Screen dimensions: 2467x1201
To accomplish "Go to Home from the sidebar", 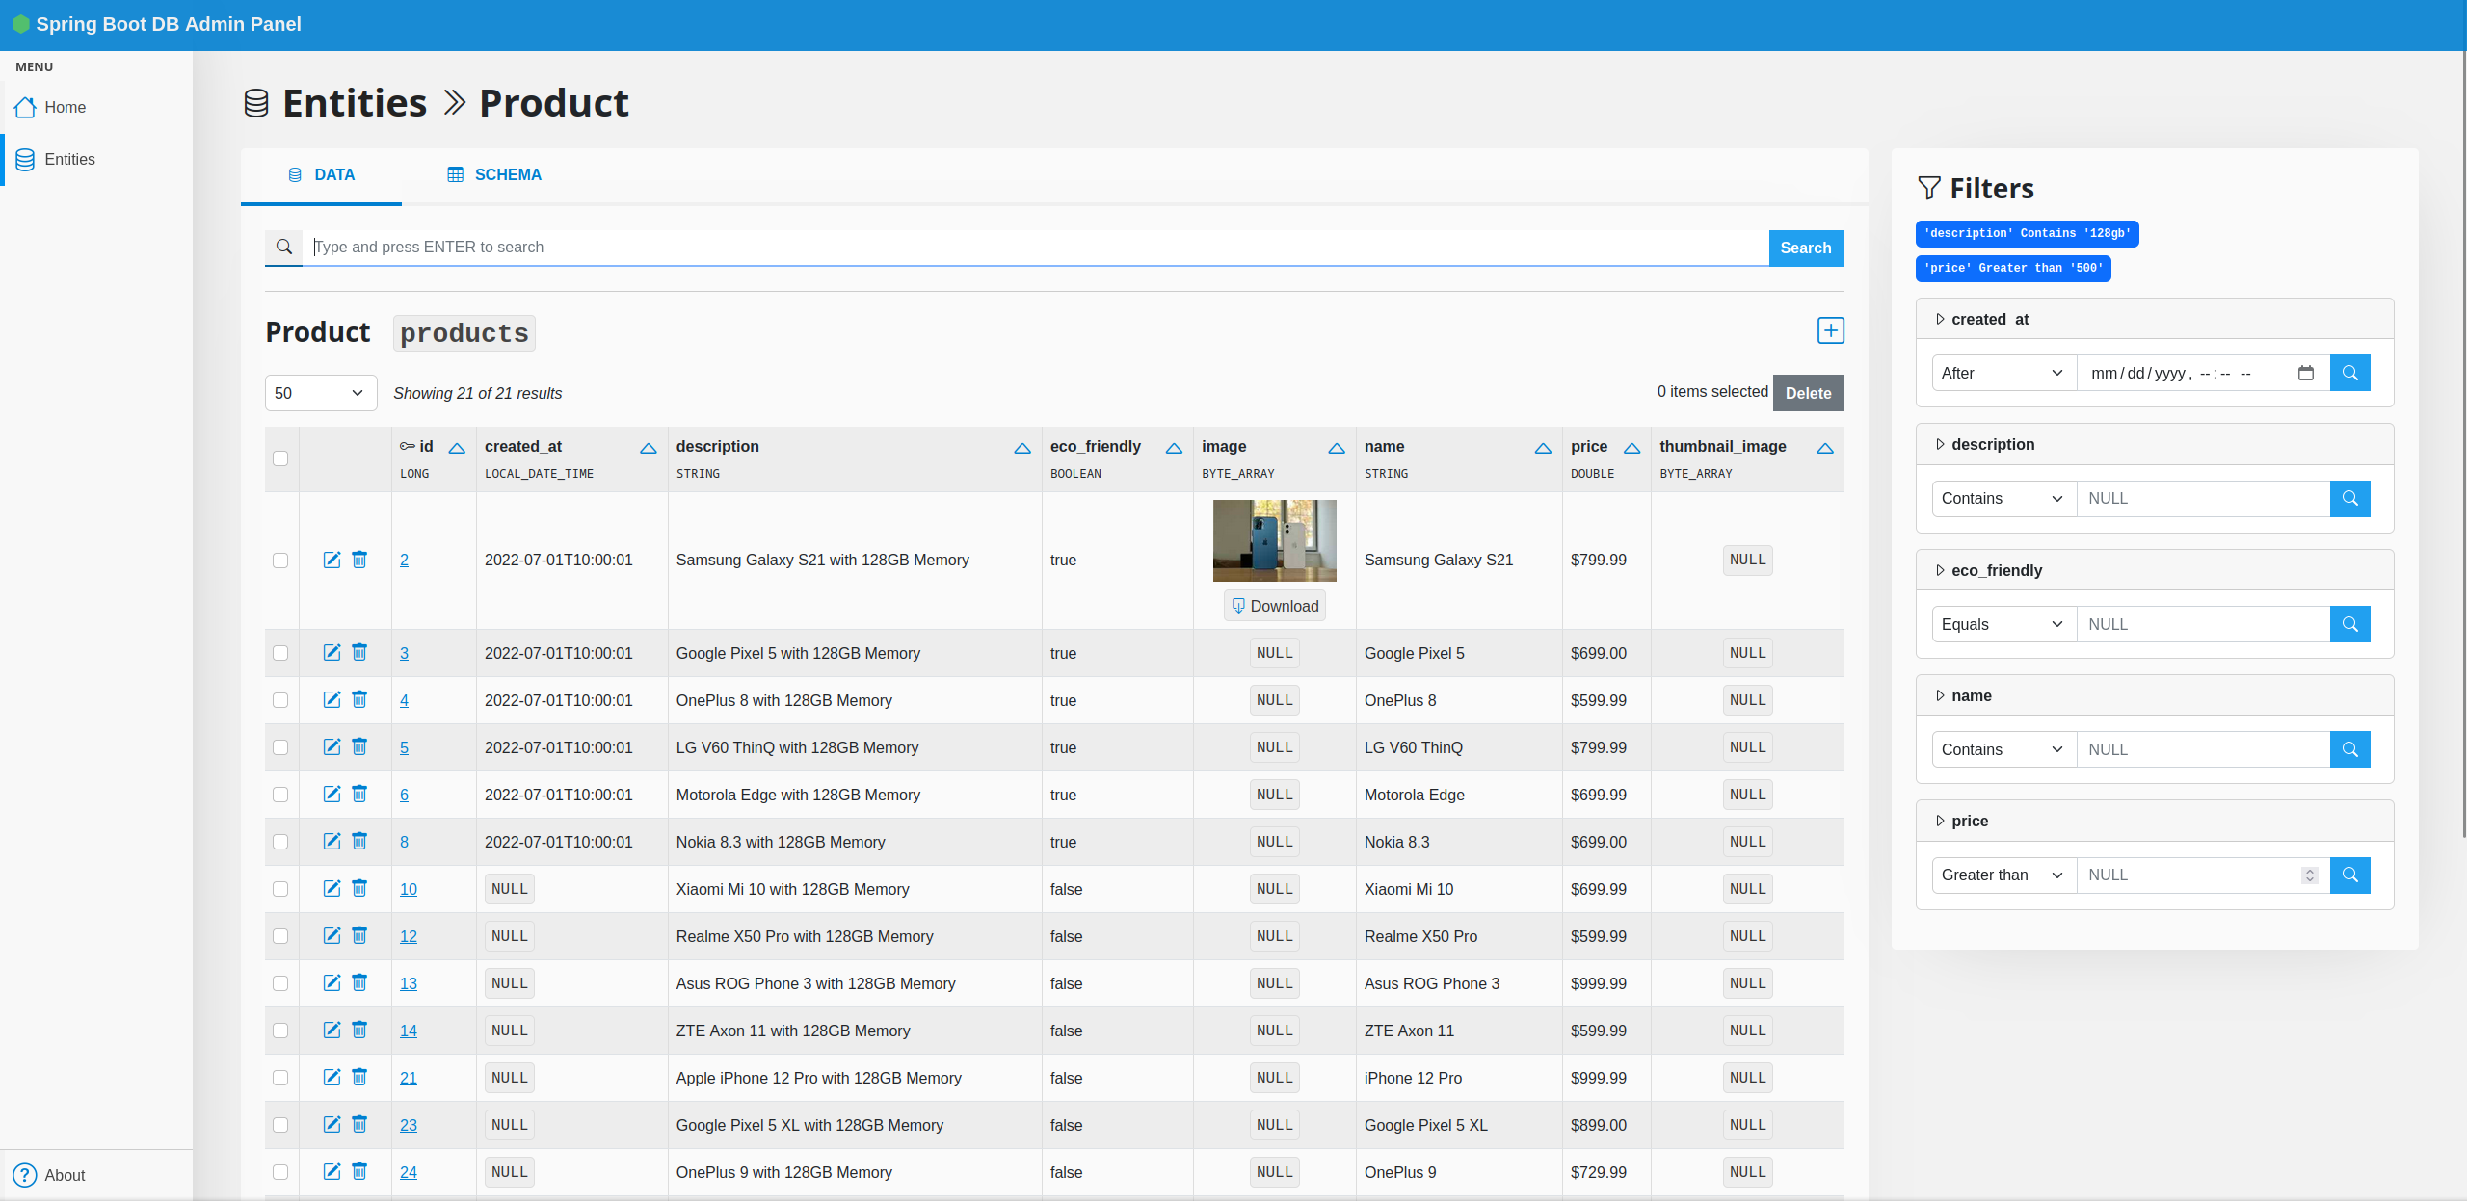I will pyautogui.click(x=65, y=107).
